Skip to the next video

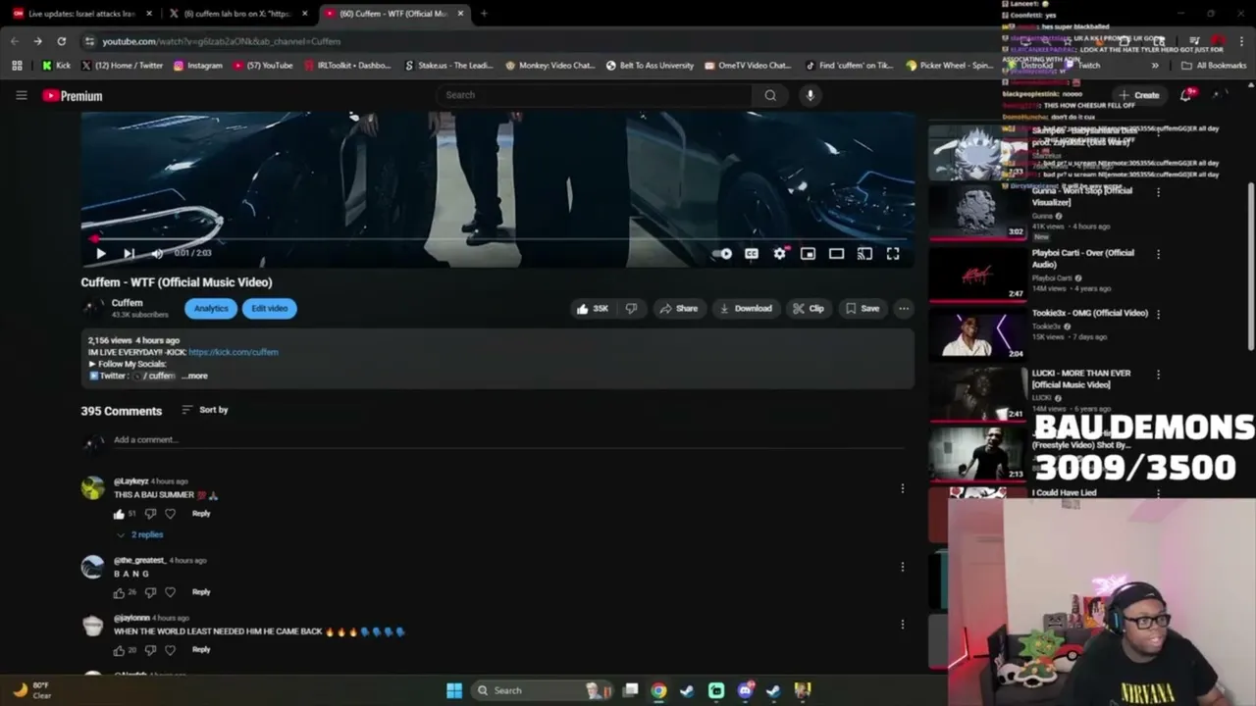(x=129, y=253)
